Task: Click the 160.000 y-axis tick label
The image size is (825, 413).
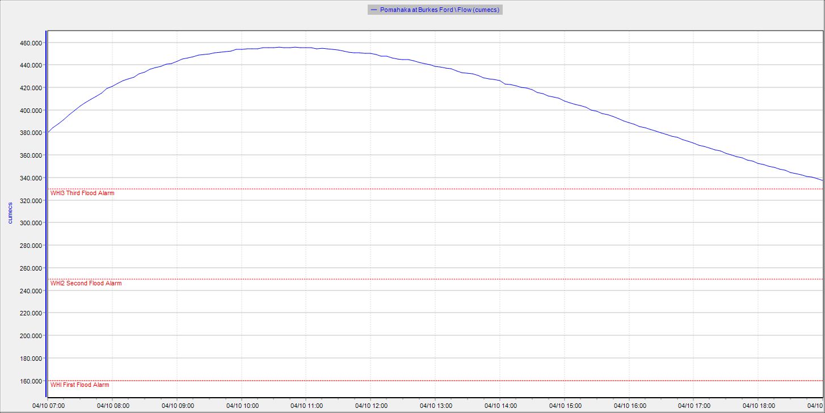Action: [31, 381]
